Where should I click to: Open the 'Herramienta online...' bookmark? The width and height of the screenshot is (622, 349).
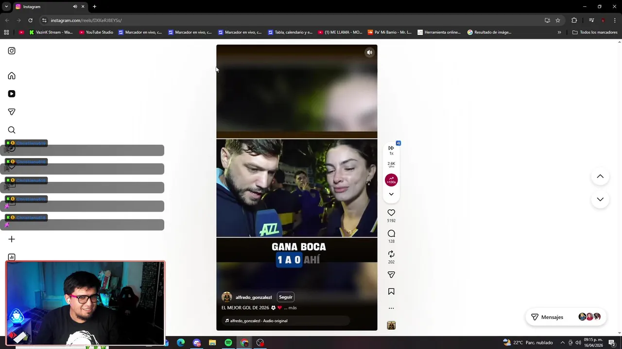(439, 32)
